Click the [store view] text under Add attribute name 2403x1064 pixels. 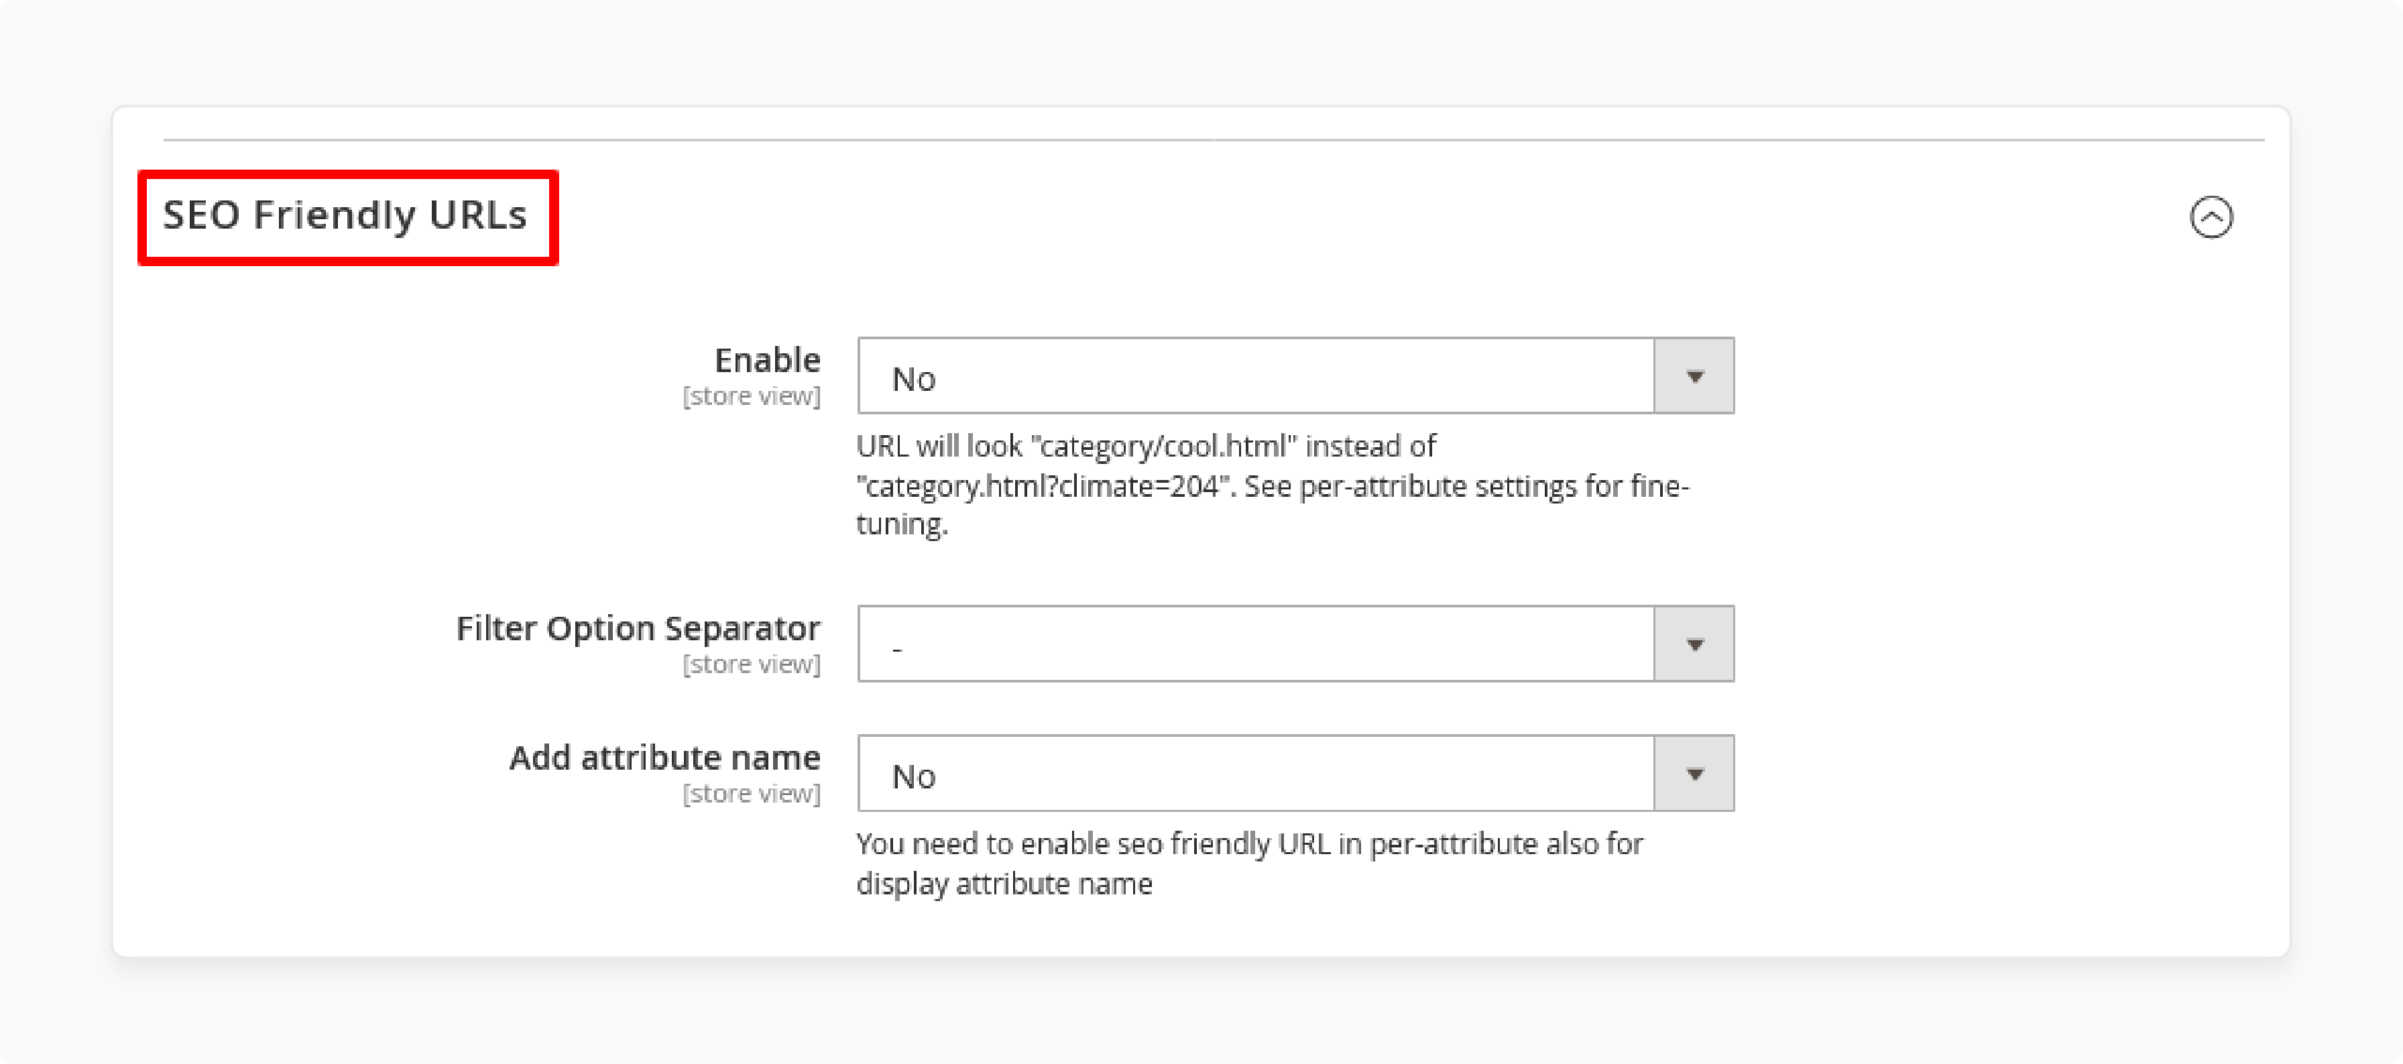click(x=752, y=794)
